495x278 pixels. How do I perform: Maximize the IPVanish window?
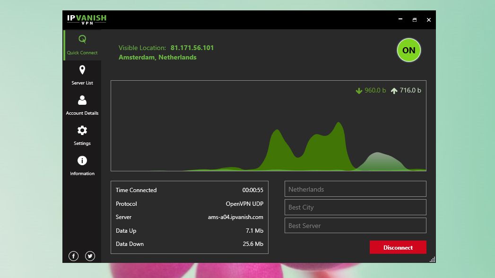coord(415,19)
